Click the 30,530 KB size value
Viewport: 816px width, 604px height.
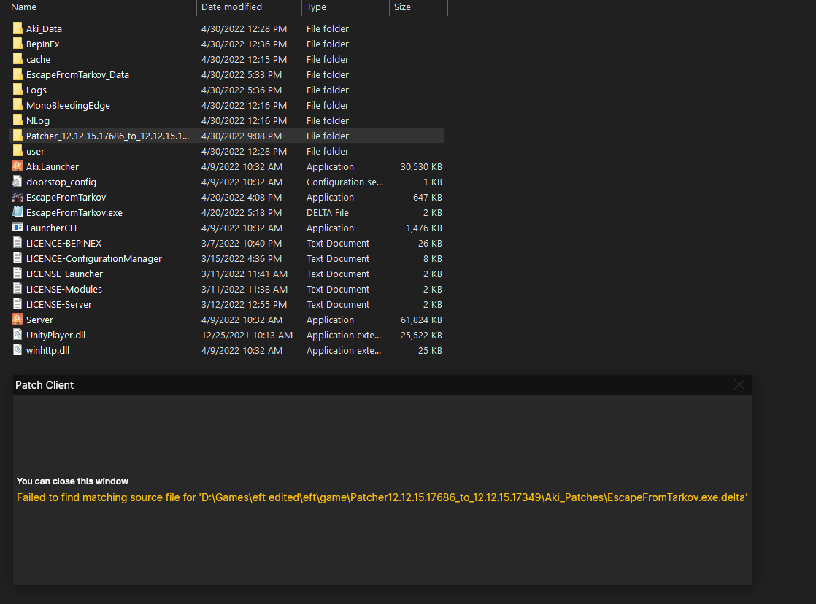pos(421,166)
